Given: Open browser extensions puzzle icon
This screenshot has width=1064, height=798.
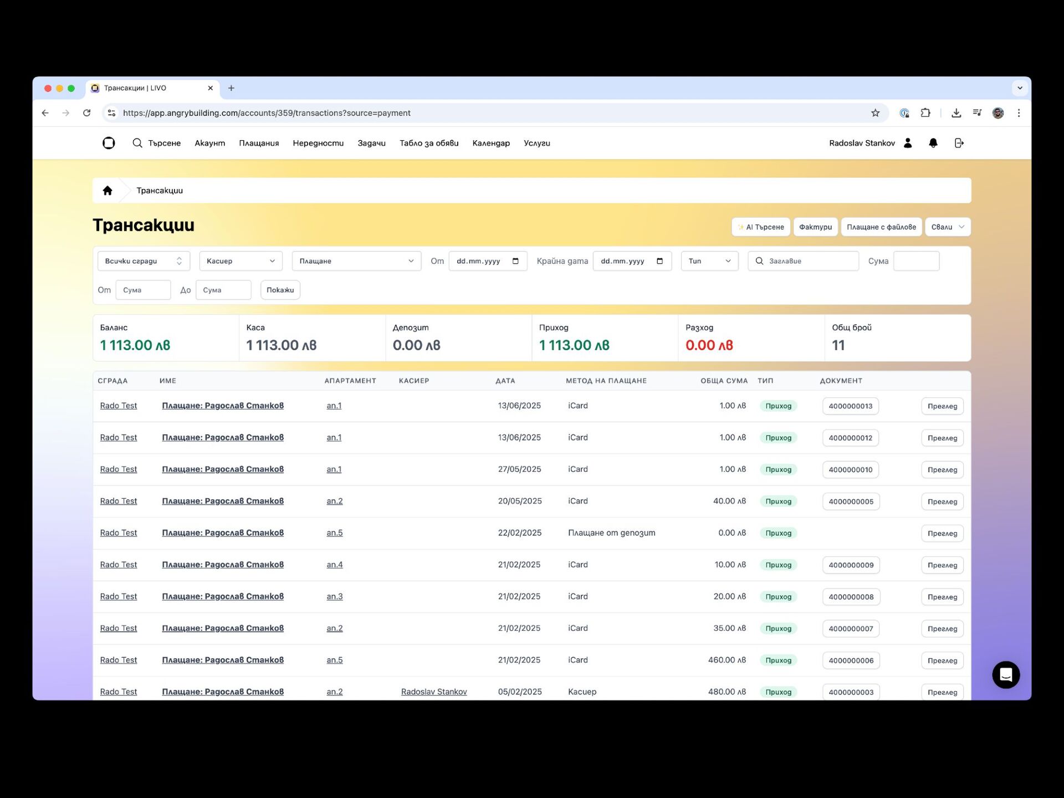Looking at the screenshot, I should 925,113.
